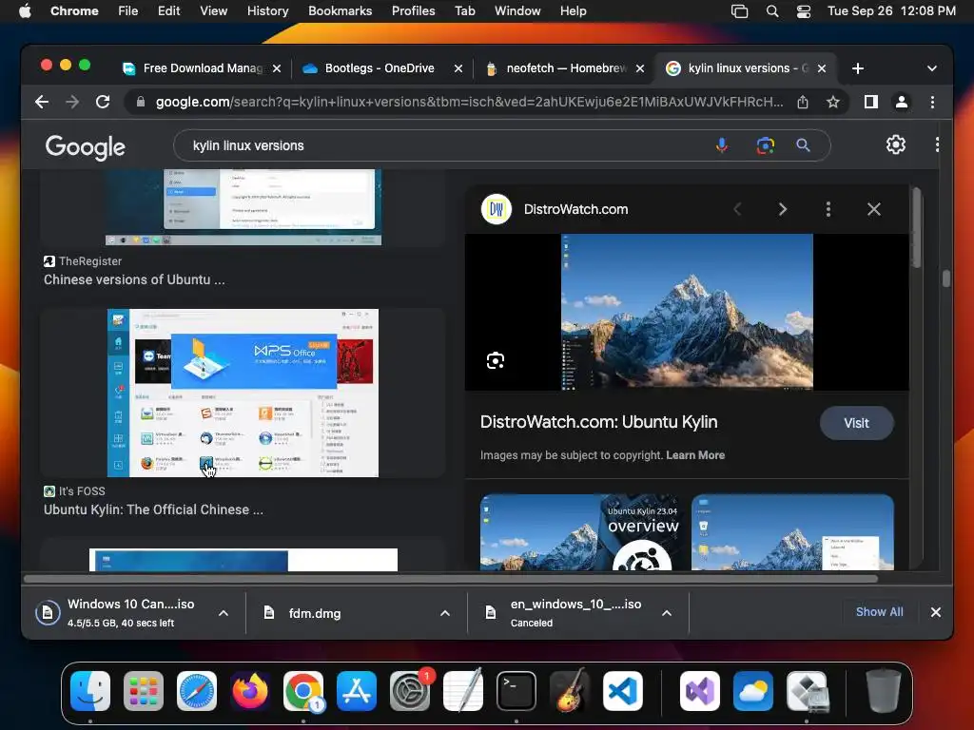
Task: Open Visual Studio Code in Dock
Action: tap(622, 691)
